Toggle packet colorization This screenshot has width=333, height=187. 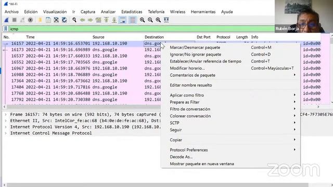click(x=133, y=20)
